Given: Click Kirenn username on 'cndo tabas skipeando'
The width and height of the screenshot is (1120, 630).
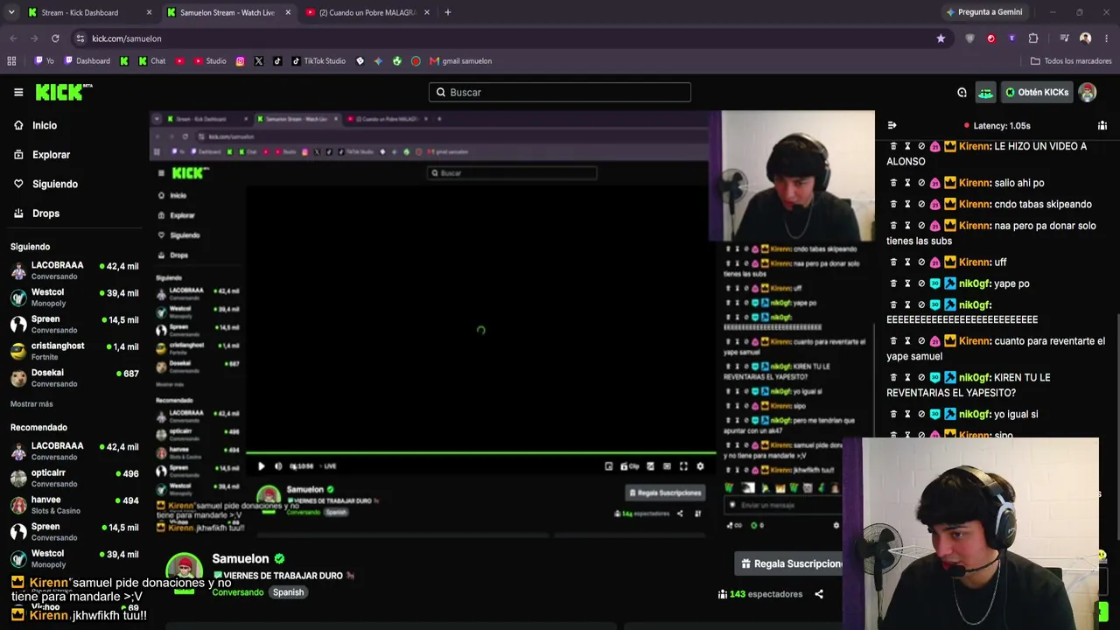Looking at the screenshot, I should pyautogui.click(x=975, y=205).
